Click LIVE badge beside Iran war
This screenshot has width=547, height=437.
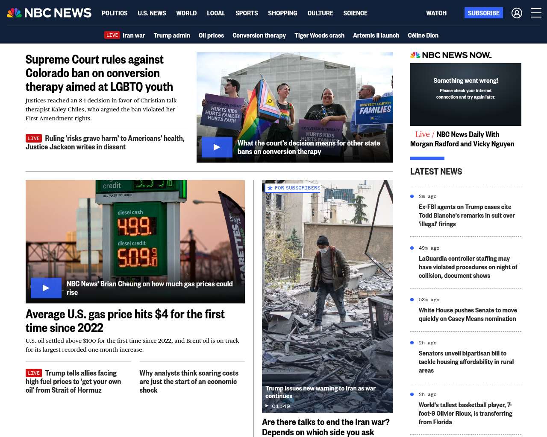click(112, 35)
